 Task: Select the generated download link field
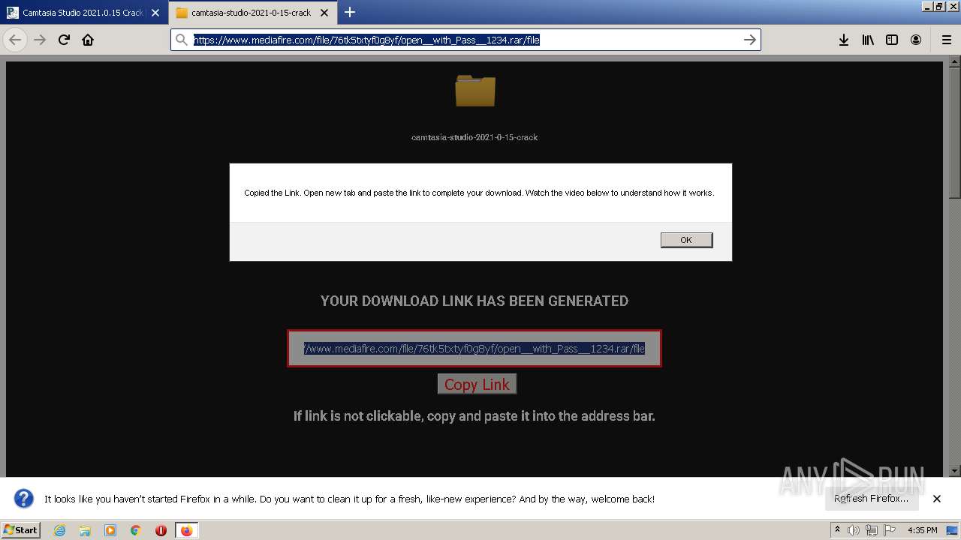474,349
